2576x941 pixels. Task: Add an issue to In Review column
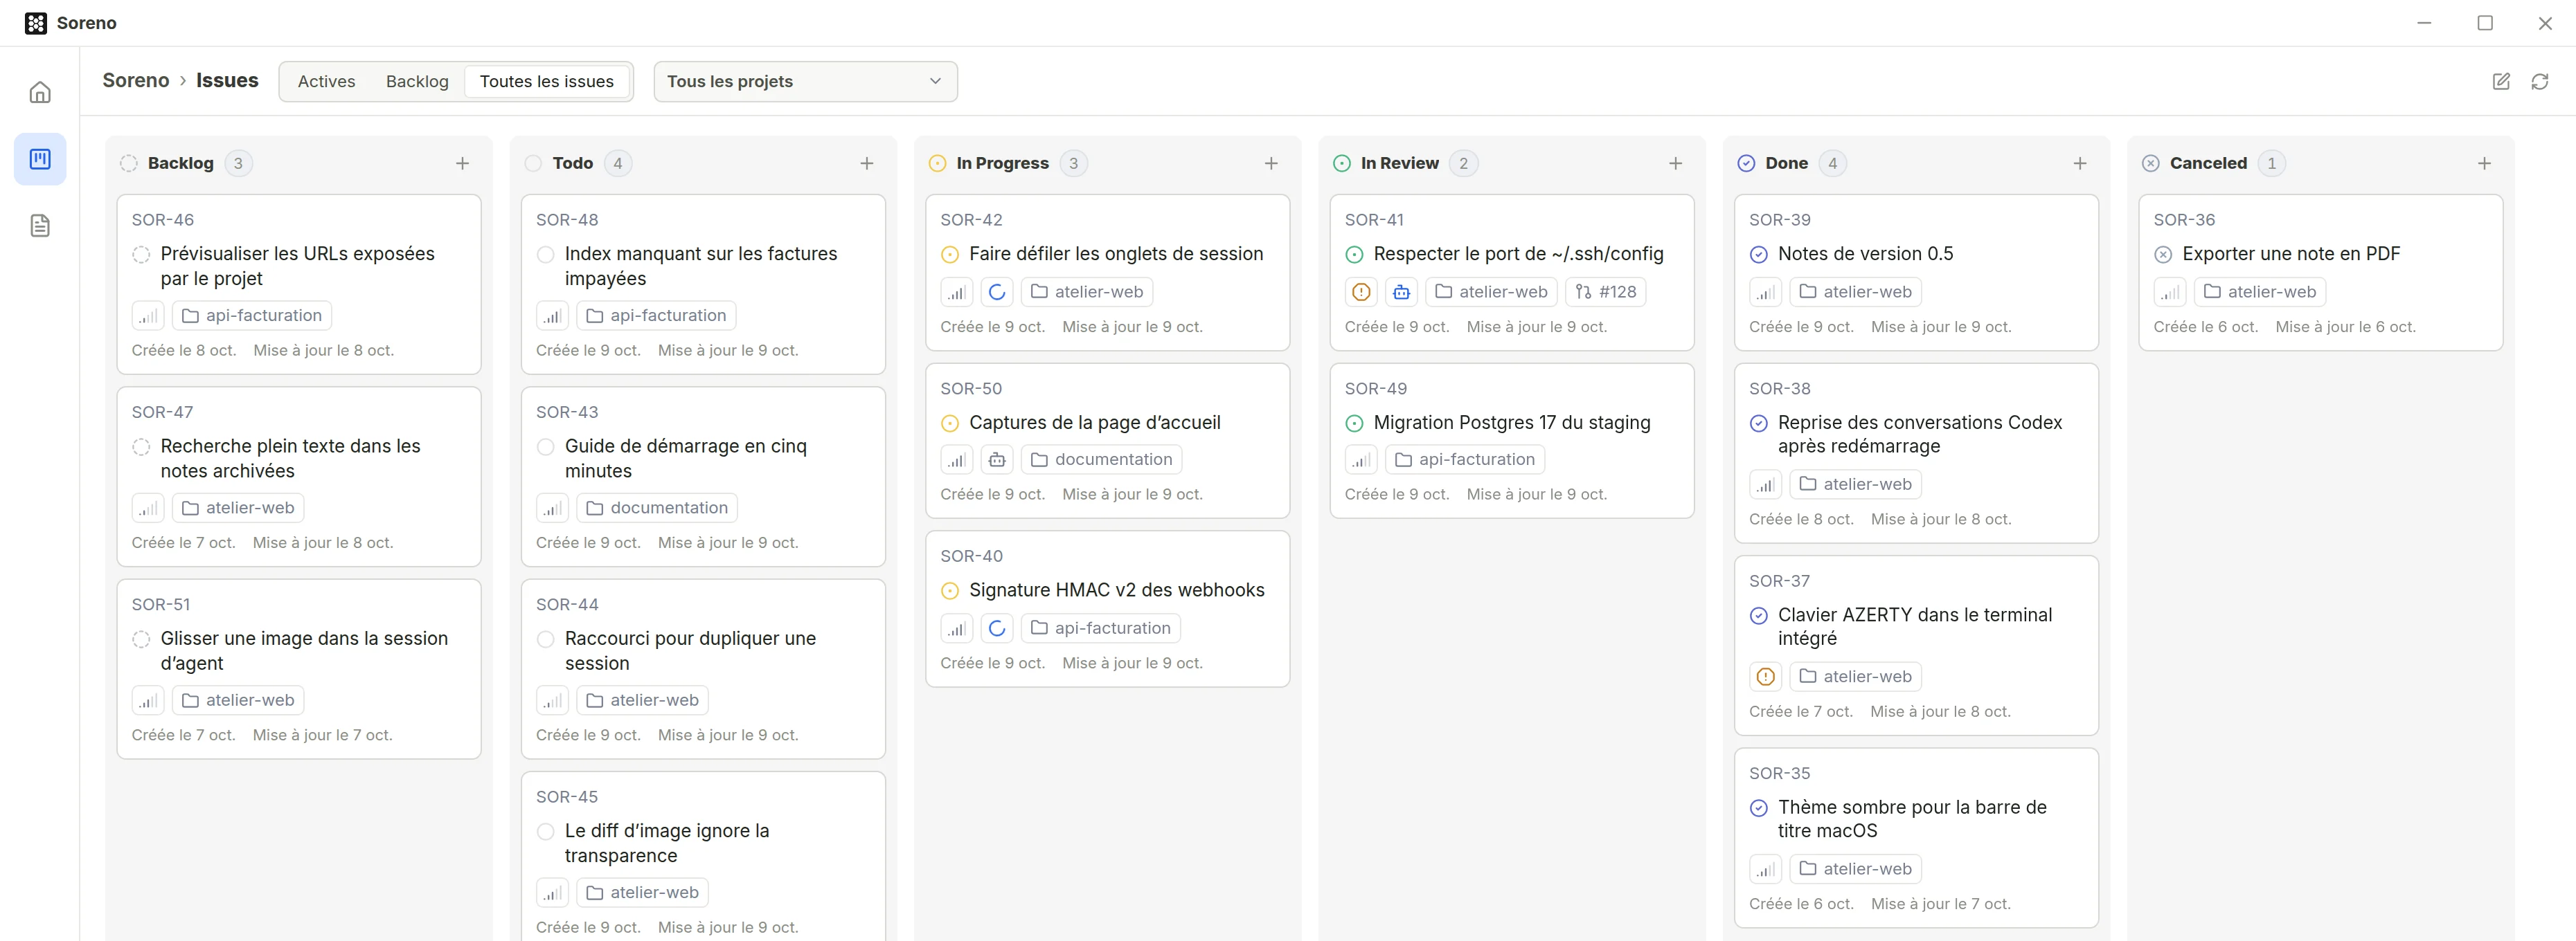point(1676,163)
